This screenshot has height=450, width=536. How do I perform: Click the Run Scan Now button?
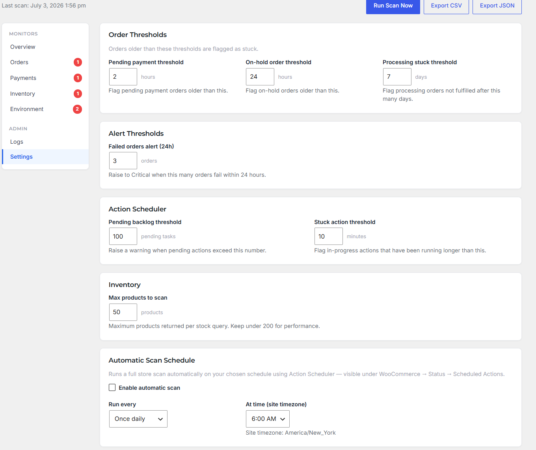tap(393, 6)
